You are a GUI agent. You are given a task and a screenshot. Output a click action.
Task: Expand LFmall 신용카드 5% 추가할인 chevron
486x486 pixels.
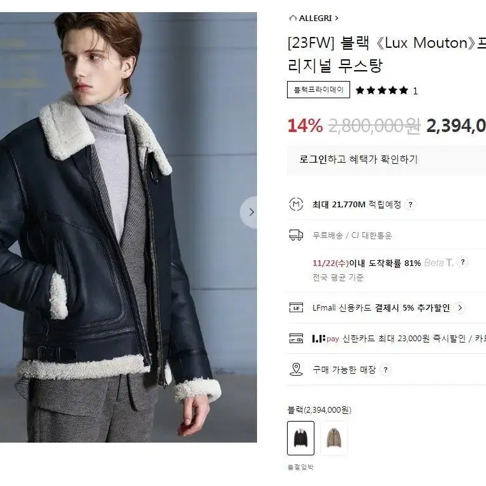[460, 308]
